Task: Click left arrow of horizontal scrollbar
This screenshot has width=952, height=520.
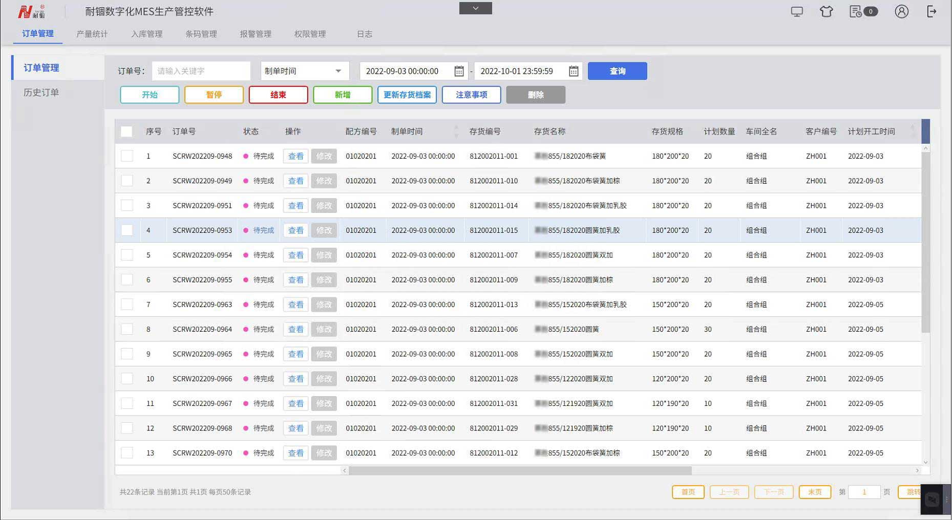Action: pyautogui.click(x=345, y=470)
